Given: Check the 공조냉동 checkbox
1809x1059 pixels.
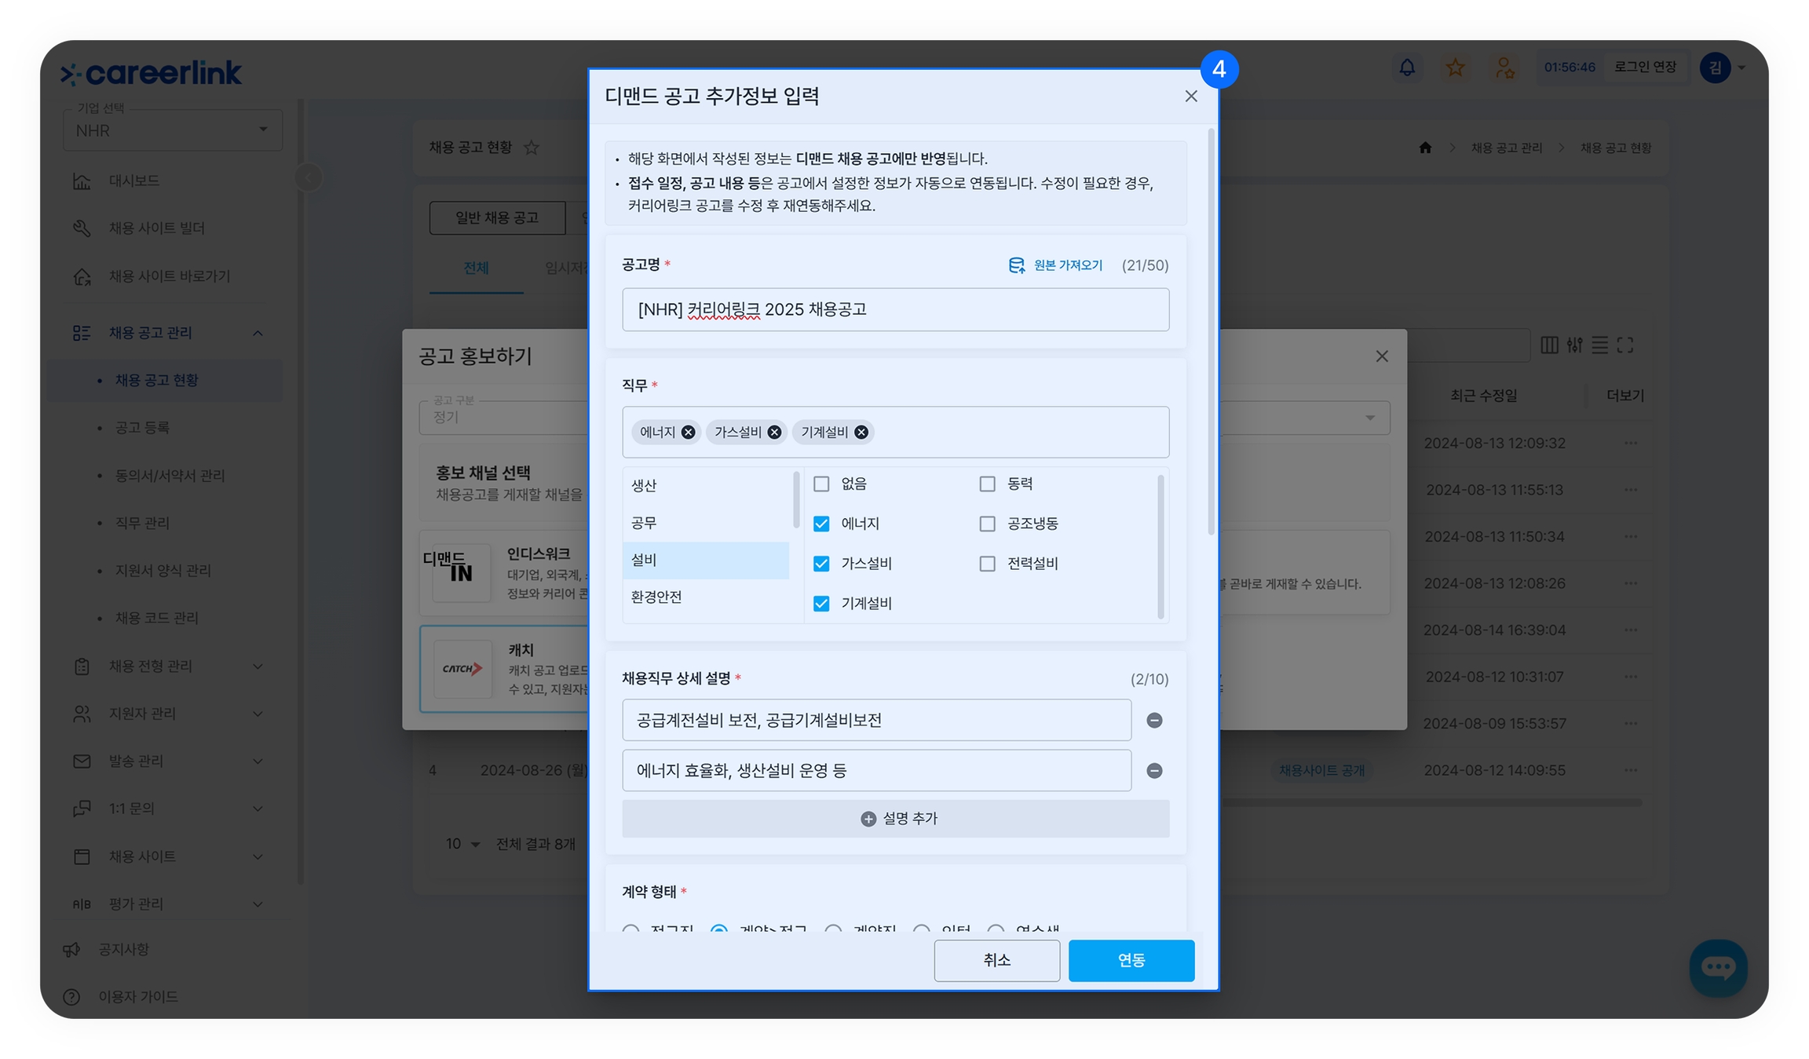Looking at the screenshot, I should (x=987, y=524).
